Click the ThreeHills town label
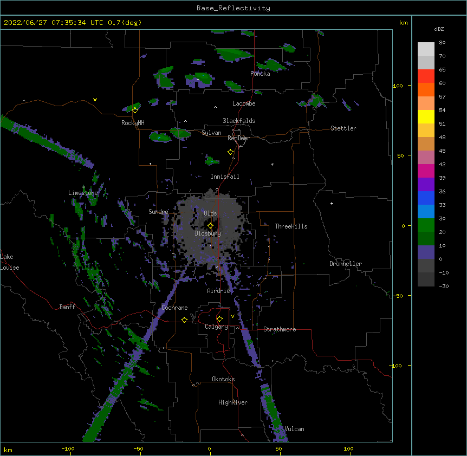This screenshot has width=467, height=456. [291, 226]
